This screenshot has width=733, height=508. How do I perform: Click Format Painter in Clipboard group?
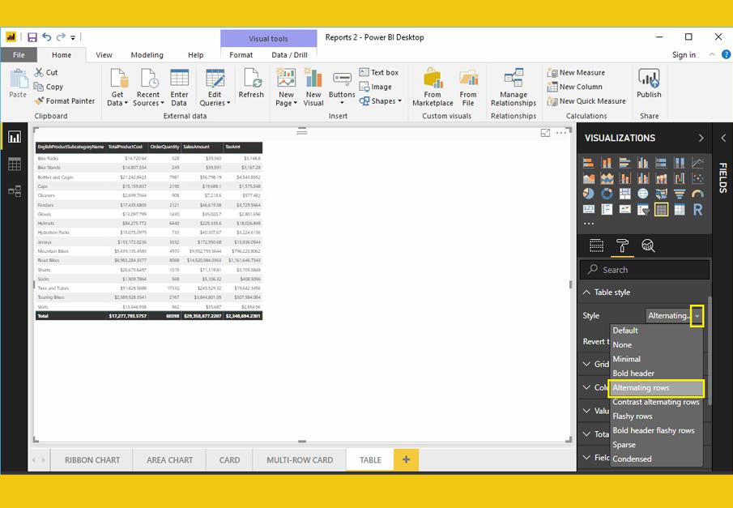tap(64, 101)
